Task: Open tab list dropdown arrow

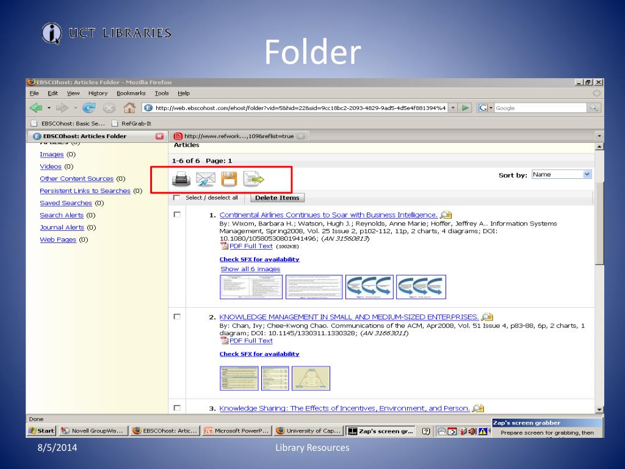Action: click(599, 136)
